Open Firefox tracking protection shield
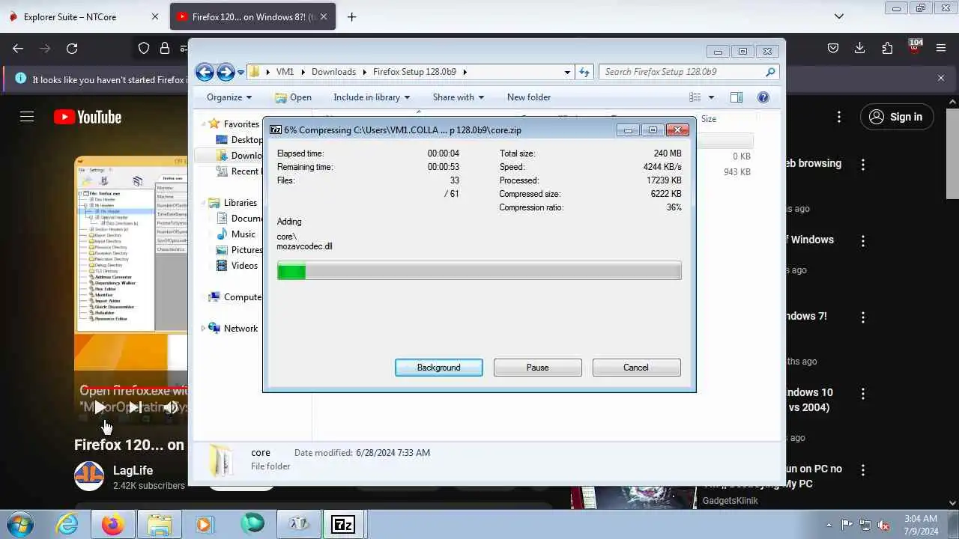The height and width of the screenshot is (539, 959). [144, 49]
